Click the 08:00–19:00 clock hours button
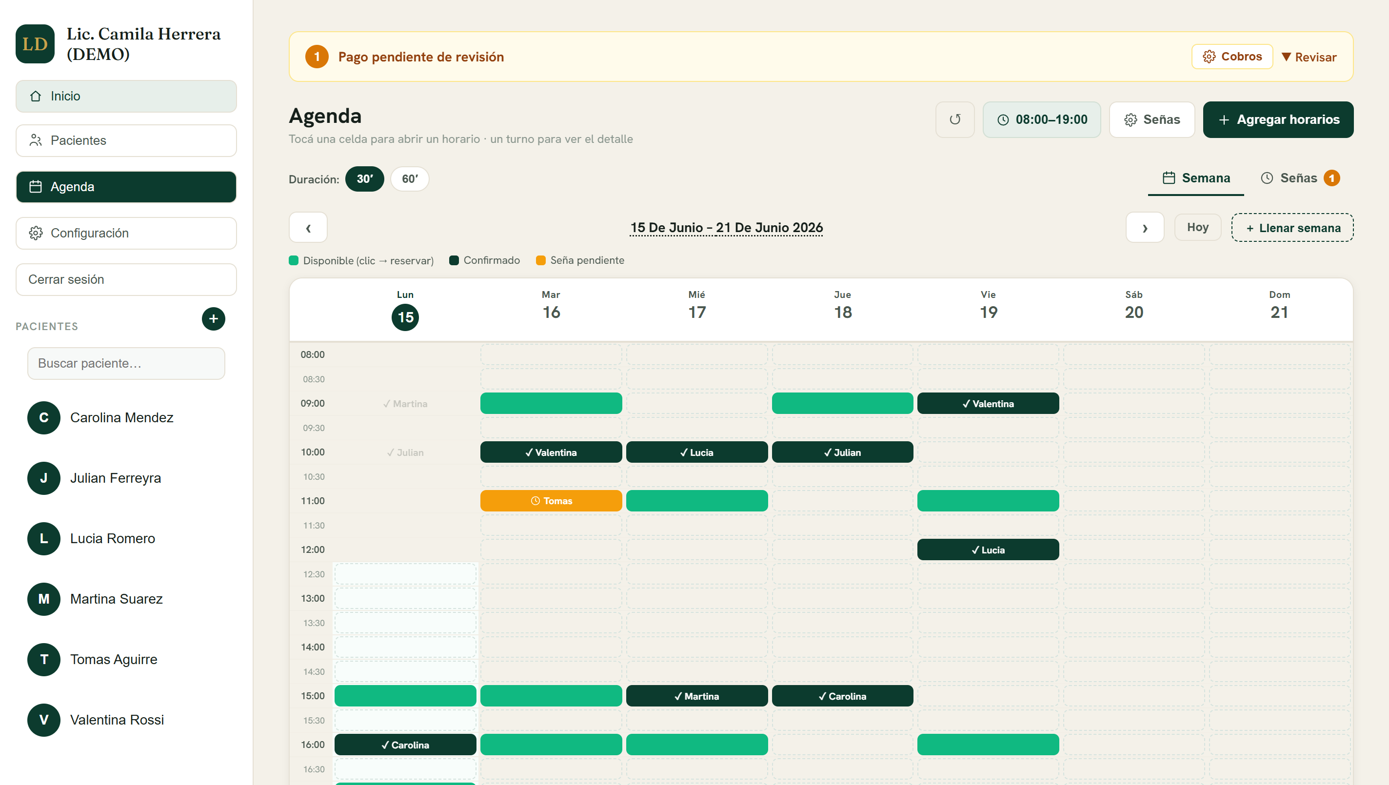Viewport: 1389px width, 785px height. tap(1041, 119)
